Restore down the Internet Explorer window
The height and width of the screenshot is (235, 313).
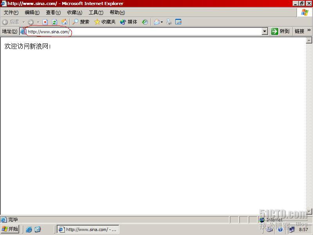point(301,4)
